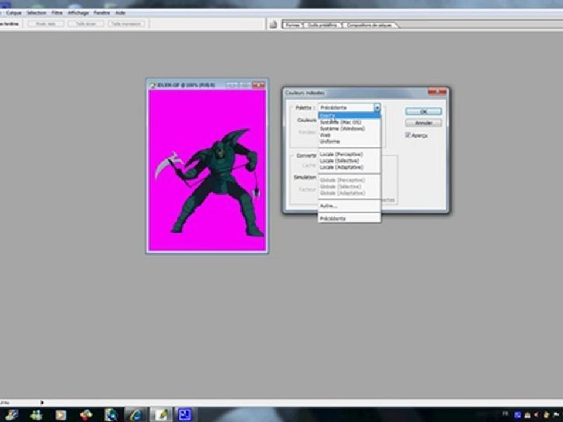Choose Locale (Perceptive) palette option
This screenshot has height=422, width=563.
pyautogui.click(x=349, y=154)
